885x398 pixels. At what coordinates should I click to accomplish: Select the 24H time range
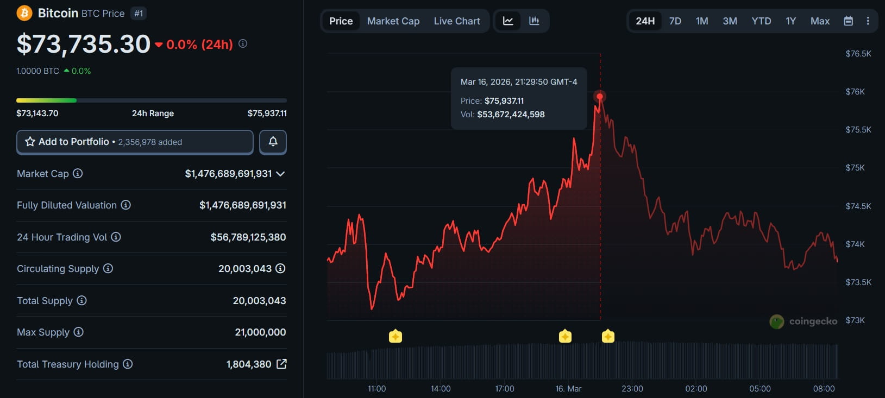tap(645, 21)
